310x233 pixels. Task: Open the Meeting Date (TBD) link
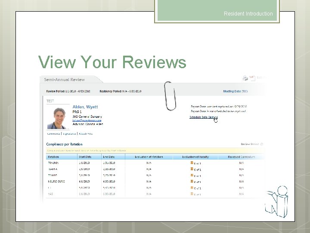click(x=235, y=91)
